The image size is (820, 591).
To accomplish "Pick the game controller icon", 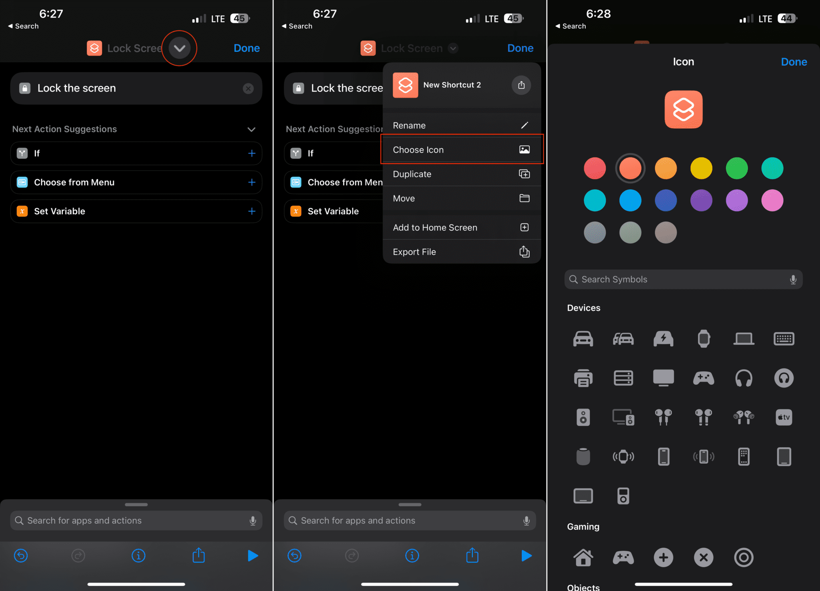I will pos(703,378).
